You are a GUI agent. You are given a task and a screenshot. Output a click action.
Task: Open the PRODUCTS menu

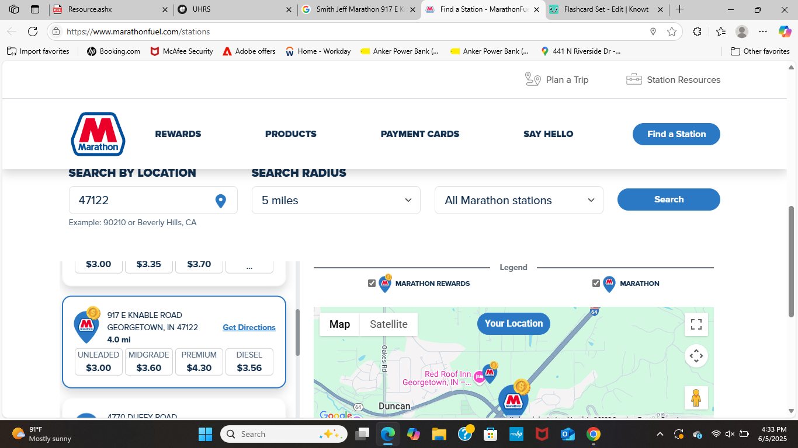click(x=291, y=134)
